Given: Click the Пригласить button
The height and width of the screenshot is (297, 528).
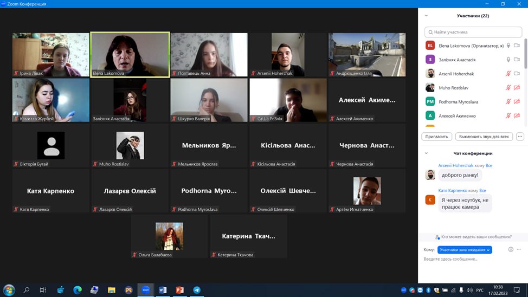Looking at the screenshot, I should pos(436,137).
